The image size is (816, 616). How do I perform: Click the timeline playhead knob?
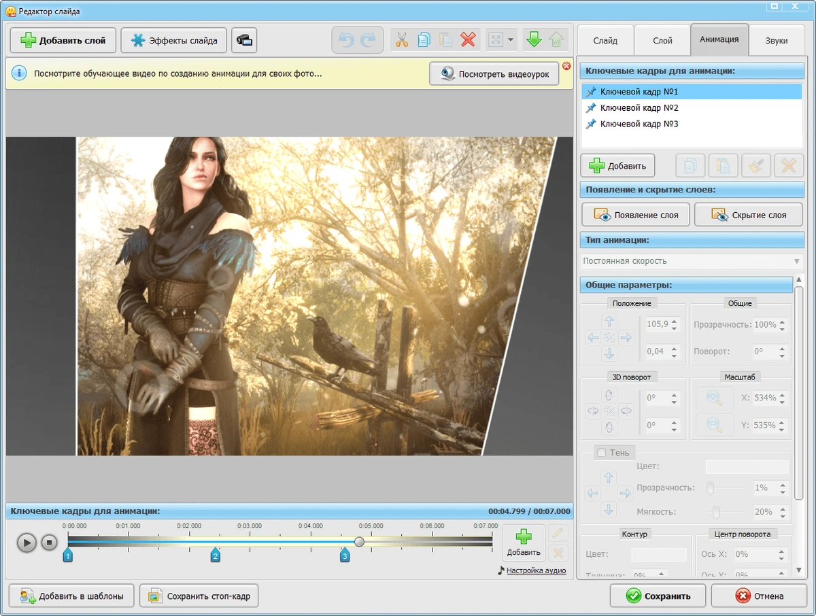pyautogui.click(x=359, y=542)
